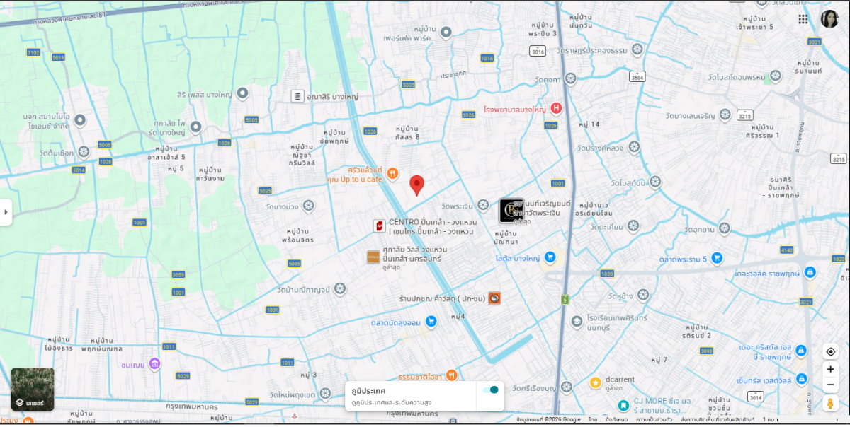Screen dimensions: 850x427
Task: Select the dcarrent star marker
Action: click(x=596, y=382)
